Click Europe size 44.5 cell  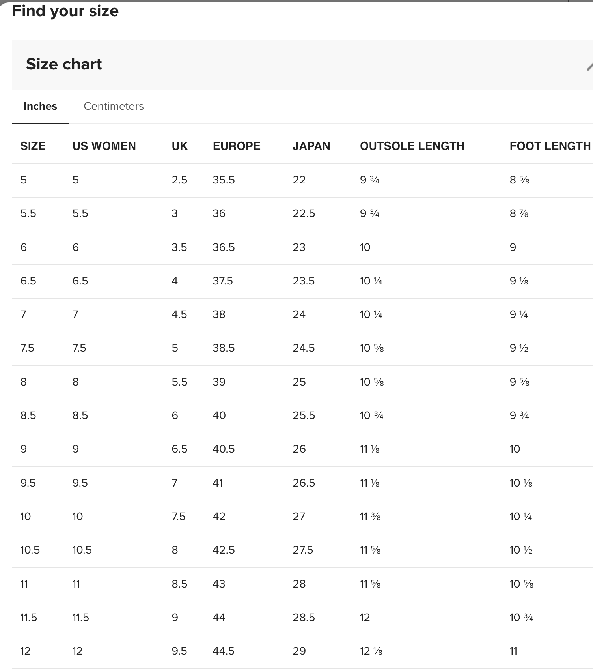pyautogui.click(x=224, y=651)
